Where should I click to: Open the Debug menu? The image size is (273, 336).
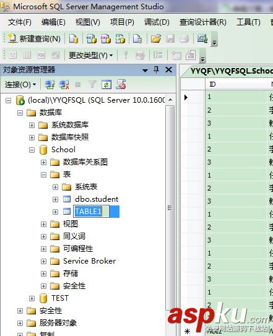pos(157,22)
